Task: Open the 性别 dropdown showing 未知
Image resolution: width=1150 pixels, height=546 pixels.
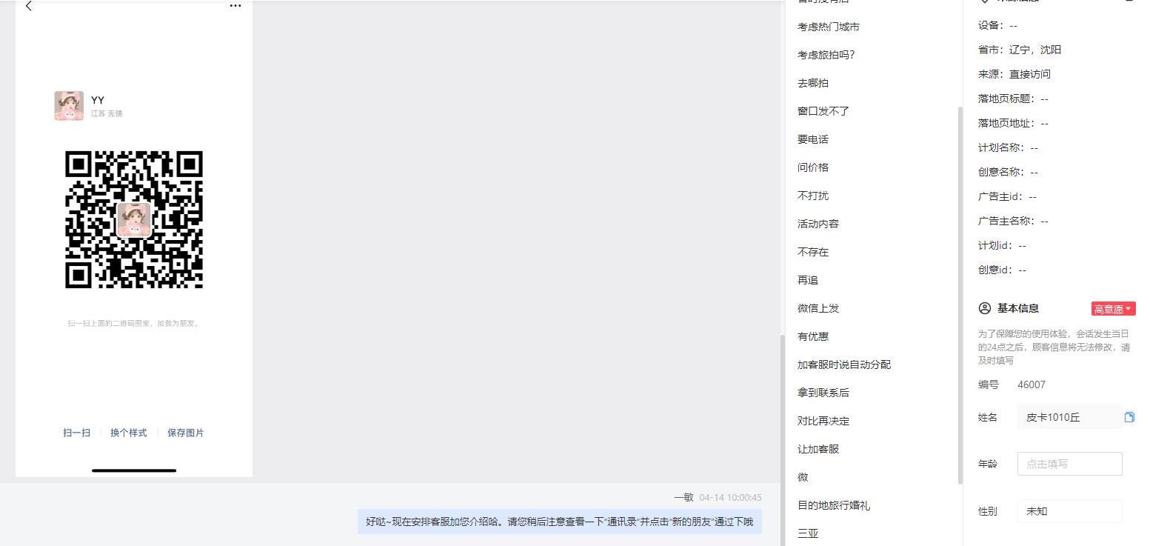Action: tap(1069, 511)
